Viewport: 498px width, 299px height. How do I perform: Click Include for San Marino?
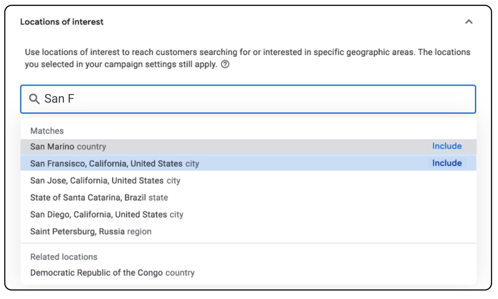pos(447,146)
